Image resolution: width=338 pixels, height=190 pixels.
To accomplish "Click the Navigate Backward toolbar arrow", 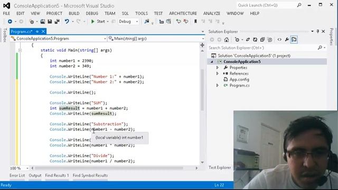I will 10,21.
